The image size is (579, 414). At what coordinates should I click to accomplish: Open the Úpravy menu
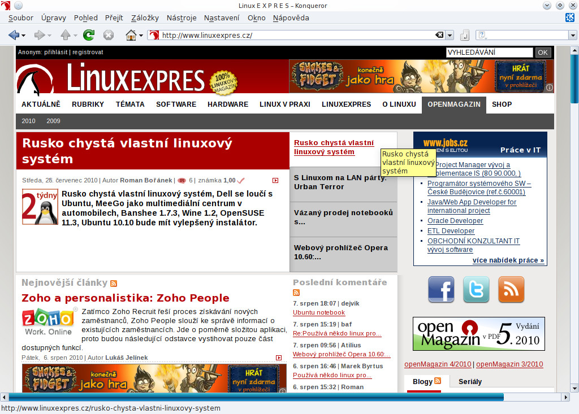coord(54,18)
